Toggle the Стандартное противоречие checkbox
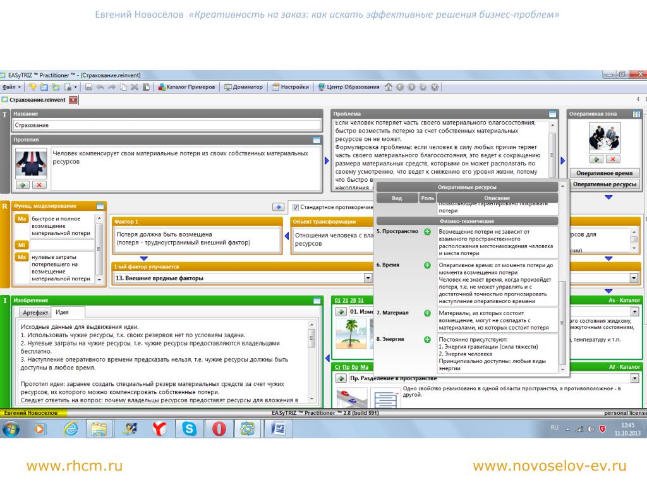Viewport: 647px width, 485px height. [x=296, y=207]
